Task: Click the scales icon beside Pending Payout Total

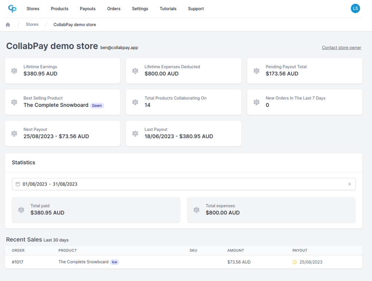Action: 256,71
